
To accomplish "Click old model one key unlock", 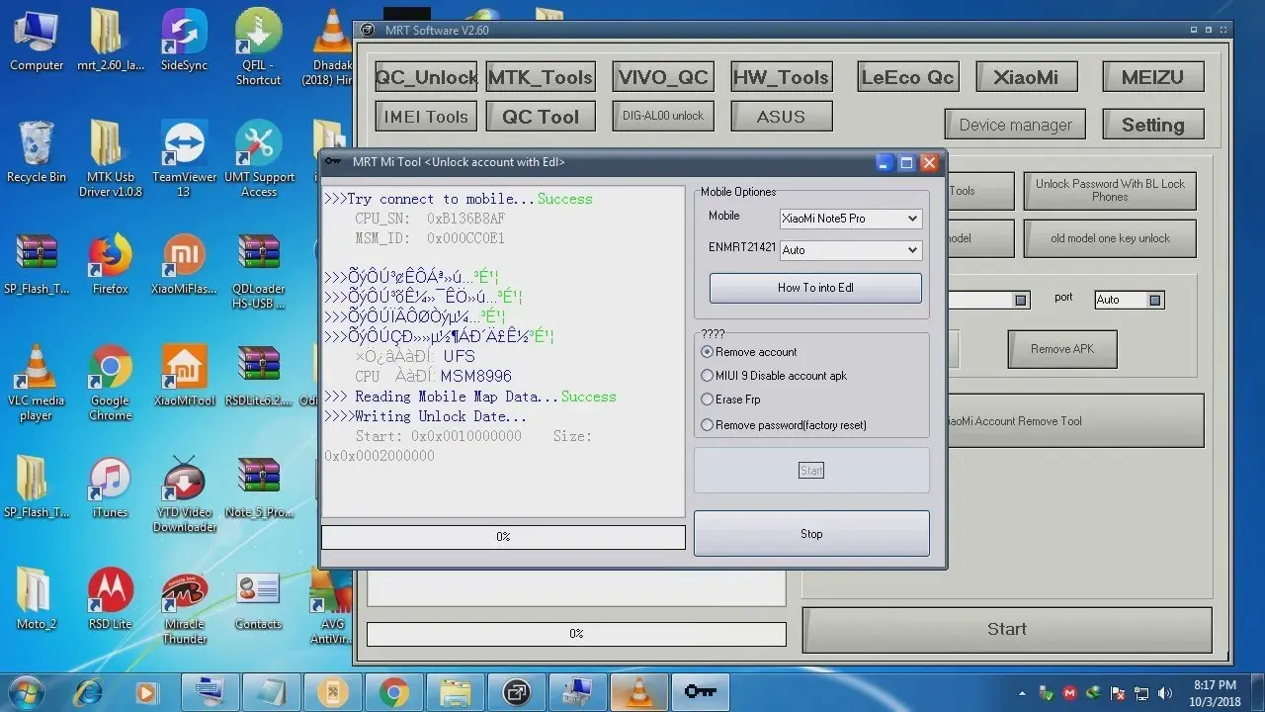I will [x=1110, y=238].
